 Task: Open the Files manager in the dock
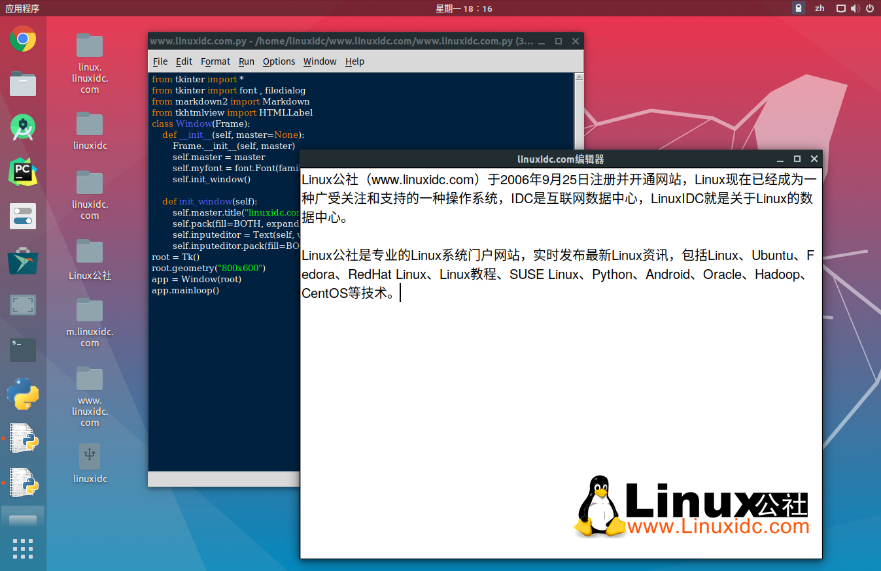pyautogui.click(x=23, y=84)
